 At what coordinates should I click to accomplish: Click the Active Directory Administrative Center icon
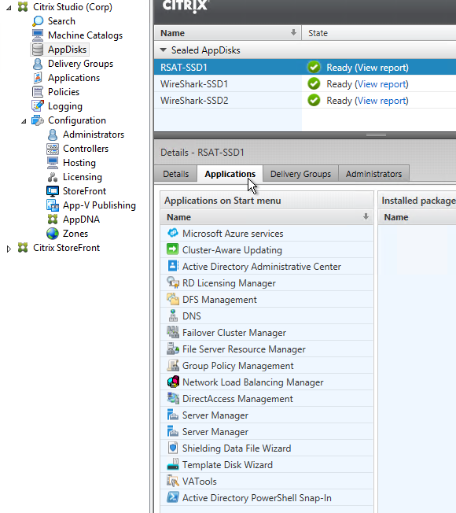(x=173, y=266)
